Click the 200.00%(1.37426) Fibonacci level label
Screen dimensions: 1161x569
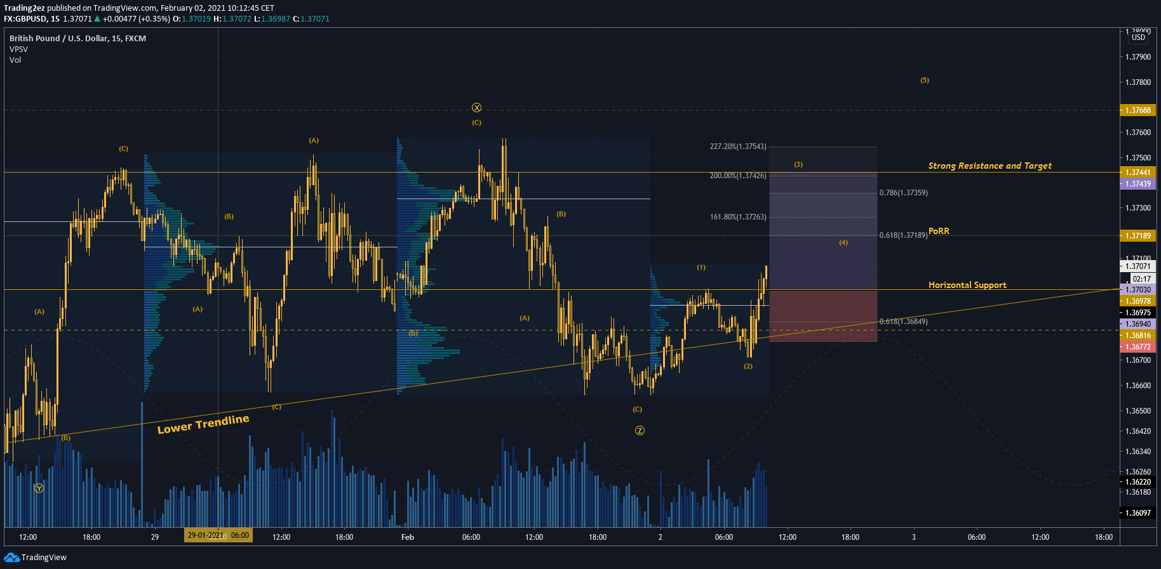coord(738,176)
